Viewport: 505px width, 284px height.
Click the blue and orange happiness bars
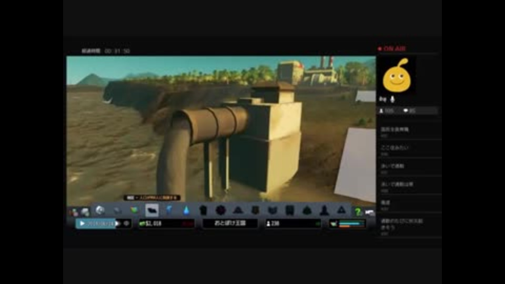point(351,224)
